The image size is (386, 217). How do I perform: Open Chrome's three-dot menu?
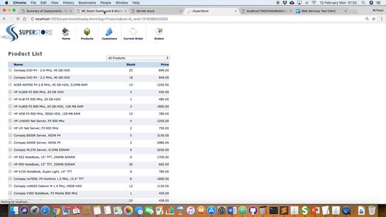click(382, 19)
